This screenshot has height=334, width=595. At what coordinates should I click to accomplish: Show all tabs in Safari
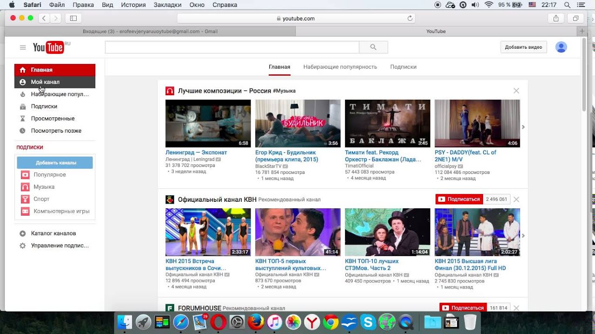point(575,19)
